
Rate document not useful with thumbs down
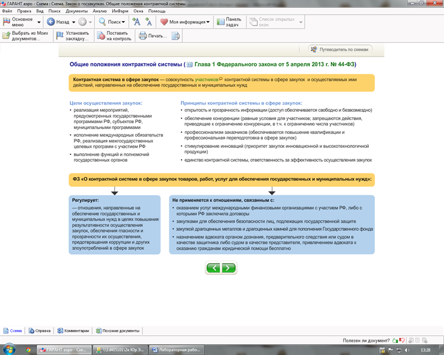(x=401, y=341)
